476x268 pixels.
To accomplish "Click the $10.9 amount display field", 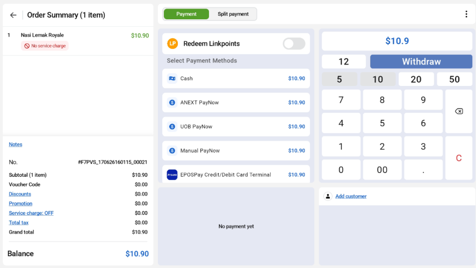I will coord(397,41).
